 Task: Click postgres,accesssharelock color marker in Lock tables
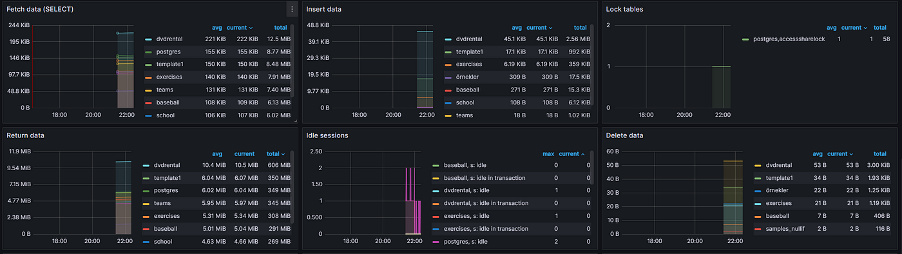point(745,39)
